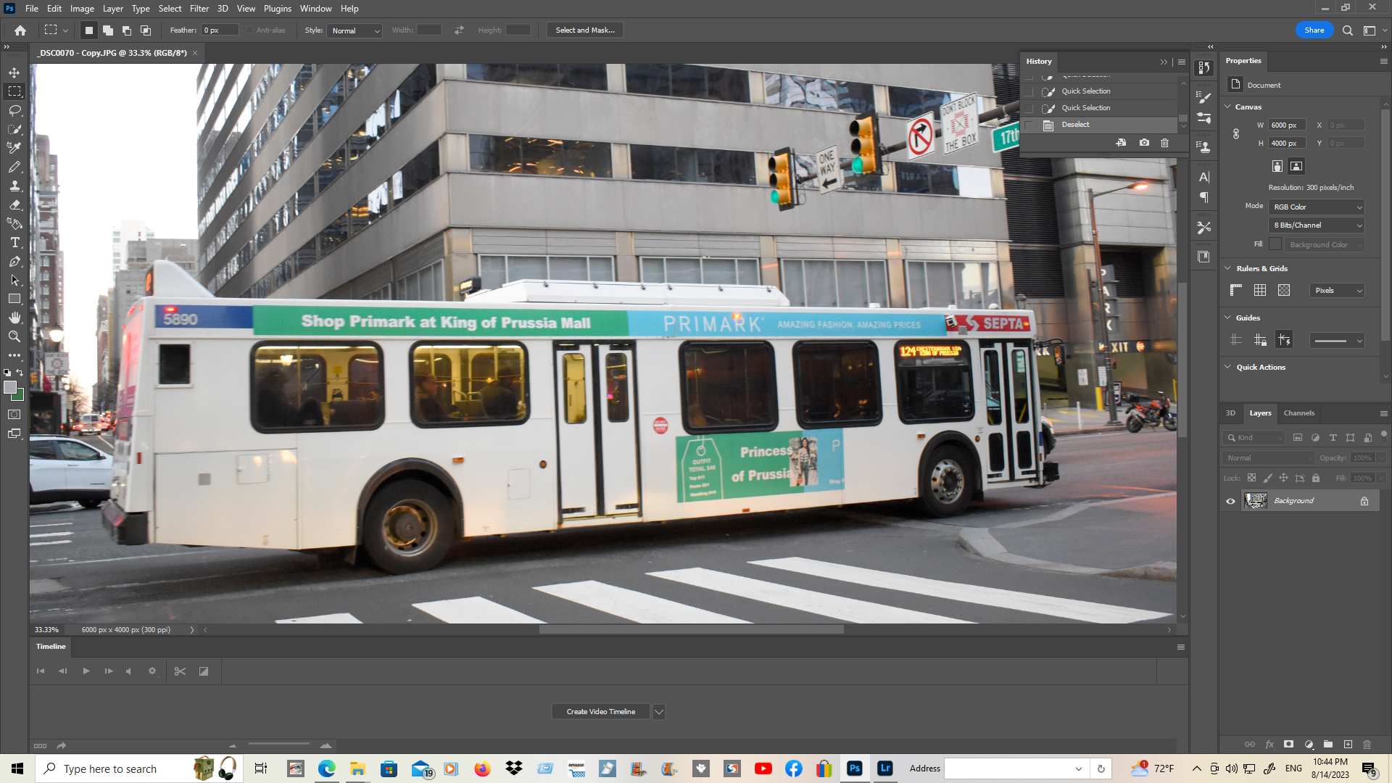
Task: Play the timeline
Action: [86, 671]
